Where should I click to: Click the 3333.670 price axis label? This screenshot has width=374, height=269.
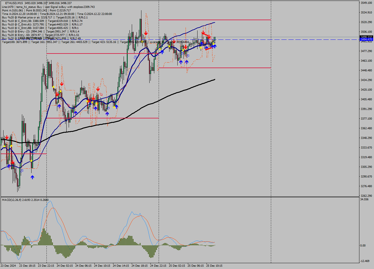click(x=366, y=148)
